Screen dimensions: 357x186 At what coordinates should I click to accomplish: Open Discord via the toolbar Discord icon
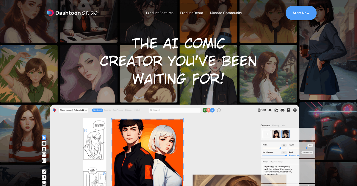(282, 110)
